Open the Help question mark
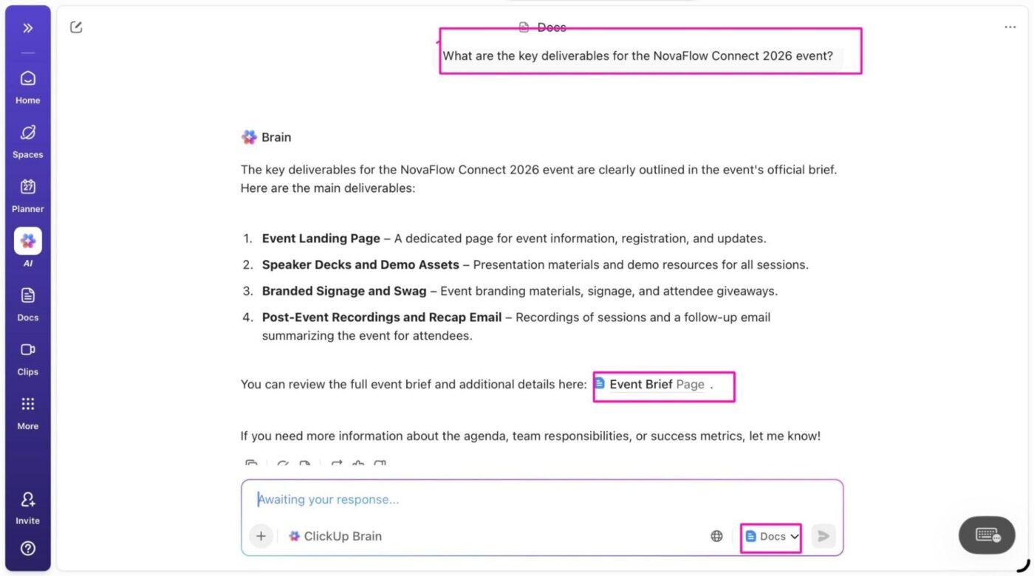 tap(28, 549)
